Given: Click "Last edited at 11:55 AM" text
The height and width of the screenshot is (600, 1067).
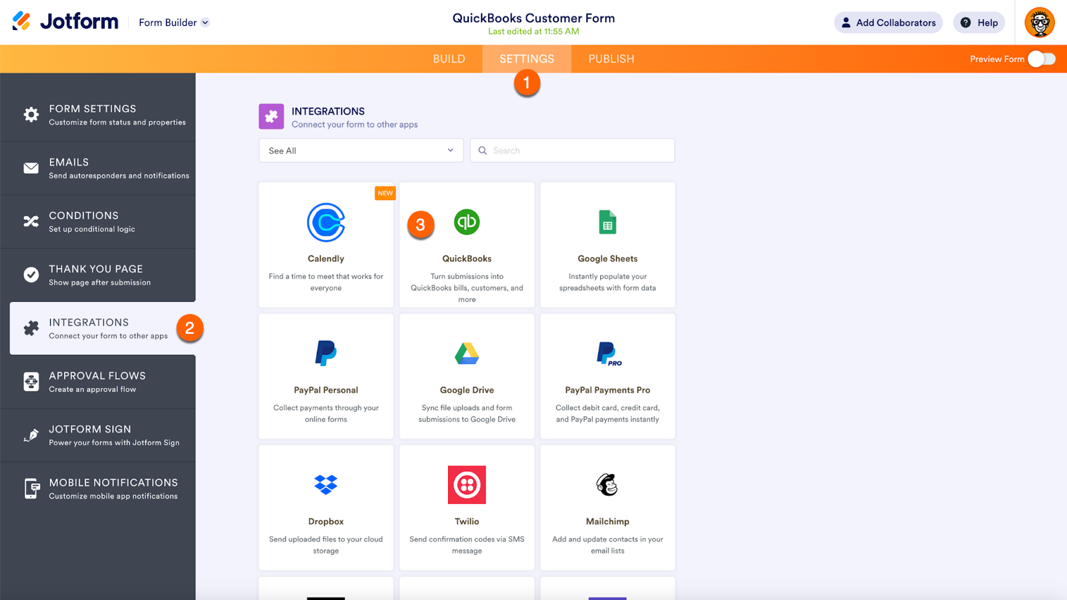Looking at the screenshot, I should tap(533, 31).
